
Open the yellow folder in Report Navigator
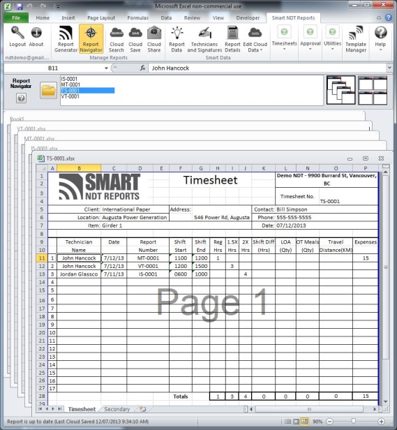point(48,90)
